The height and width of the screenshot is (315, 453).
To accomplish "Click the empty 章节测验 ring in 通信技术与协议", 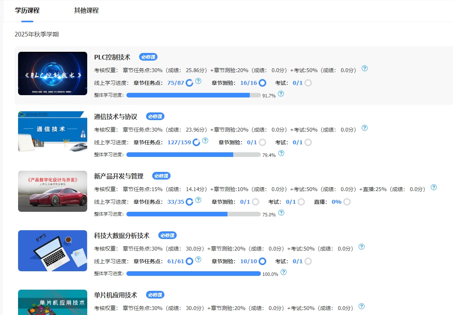I will 262,142.
